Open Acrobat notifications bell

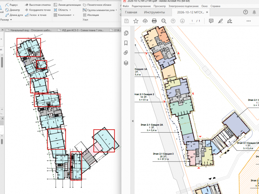254,12
